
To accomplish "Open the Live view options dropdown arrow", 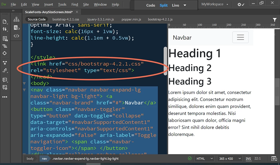I will 185,5.
